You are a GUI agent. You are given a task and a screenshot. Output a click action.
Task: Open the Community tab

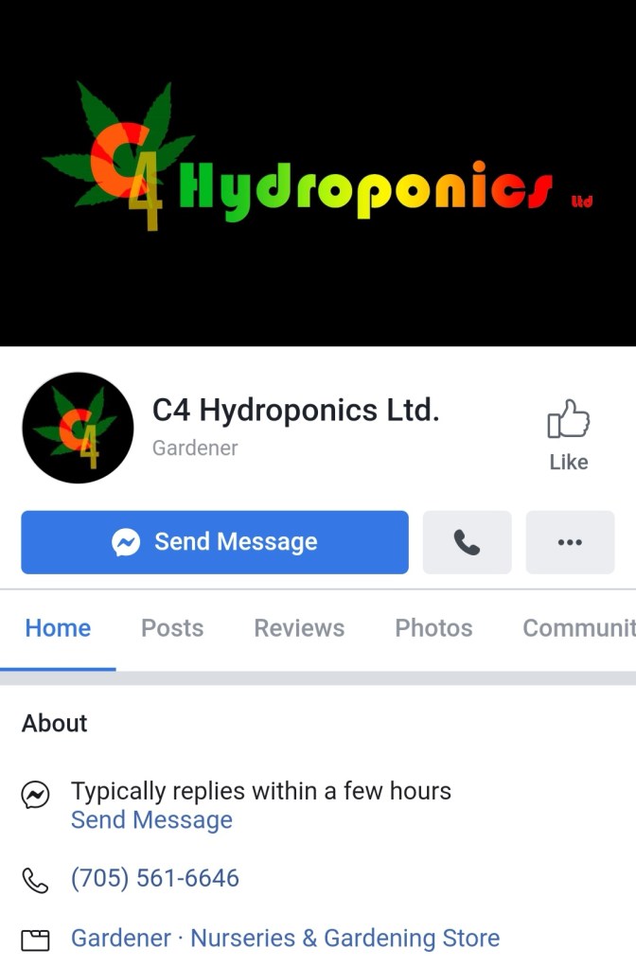(578, 628)
